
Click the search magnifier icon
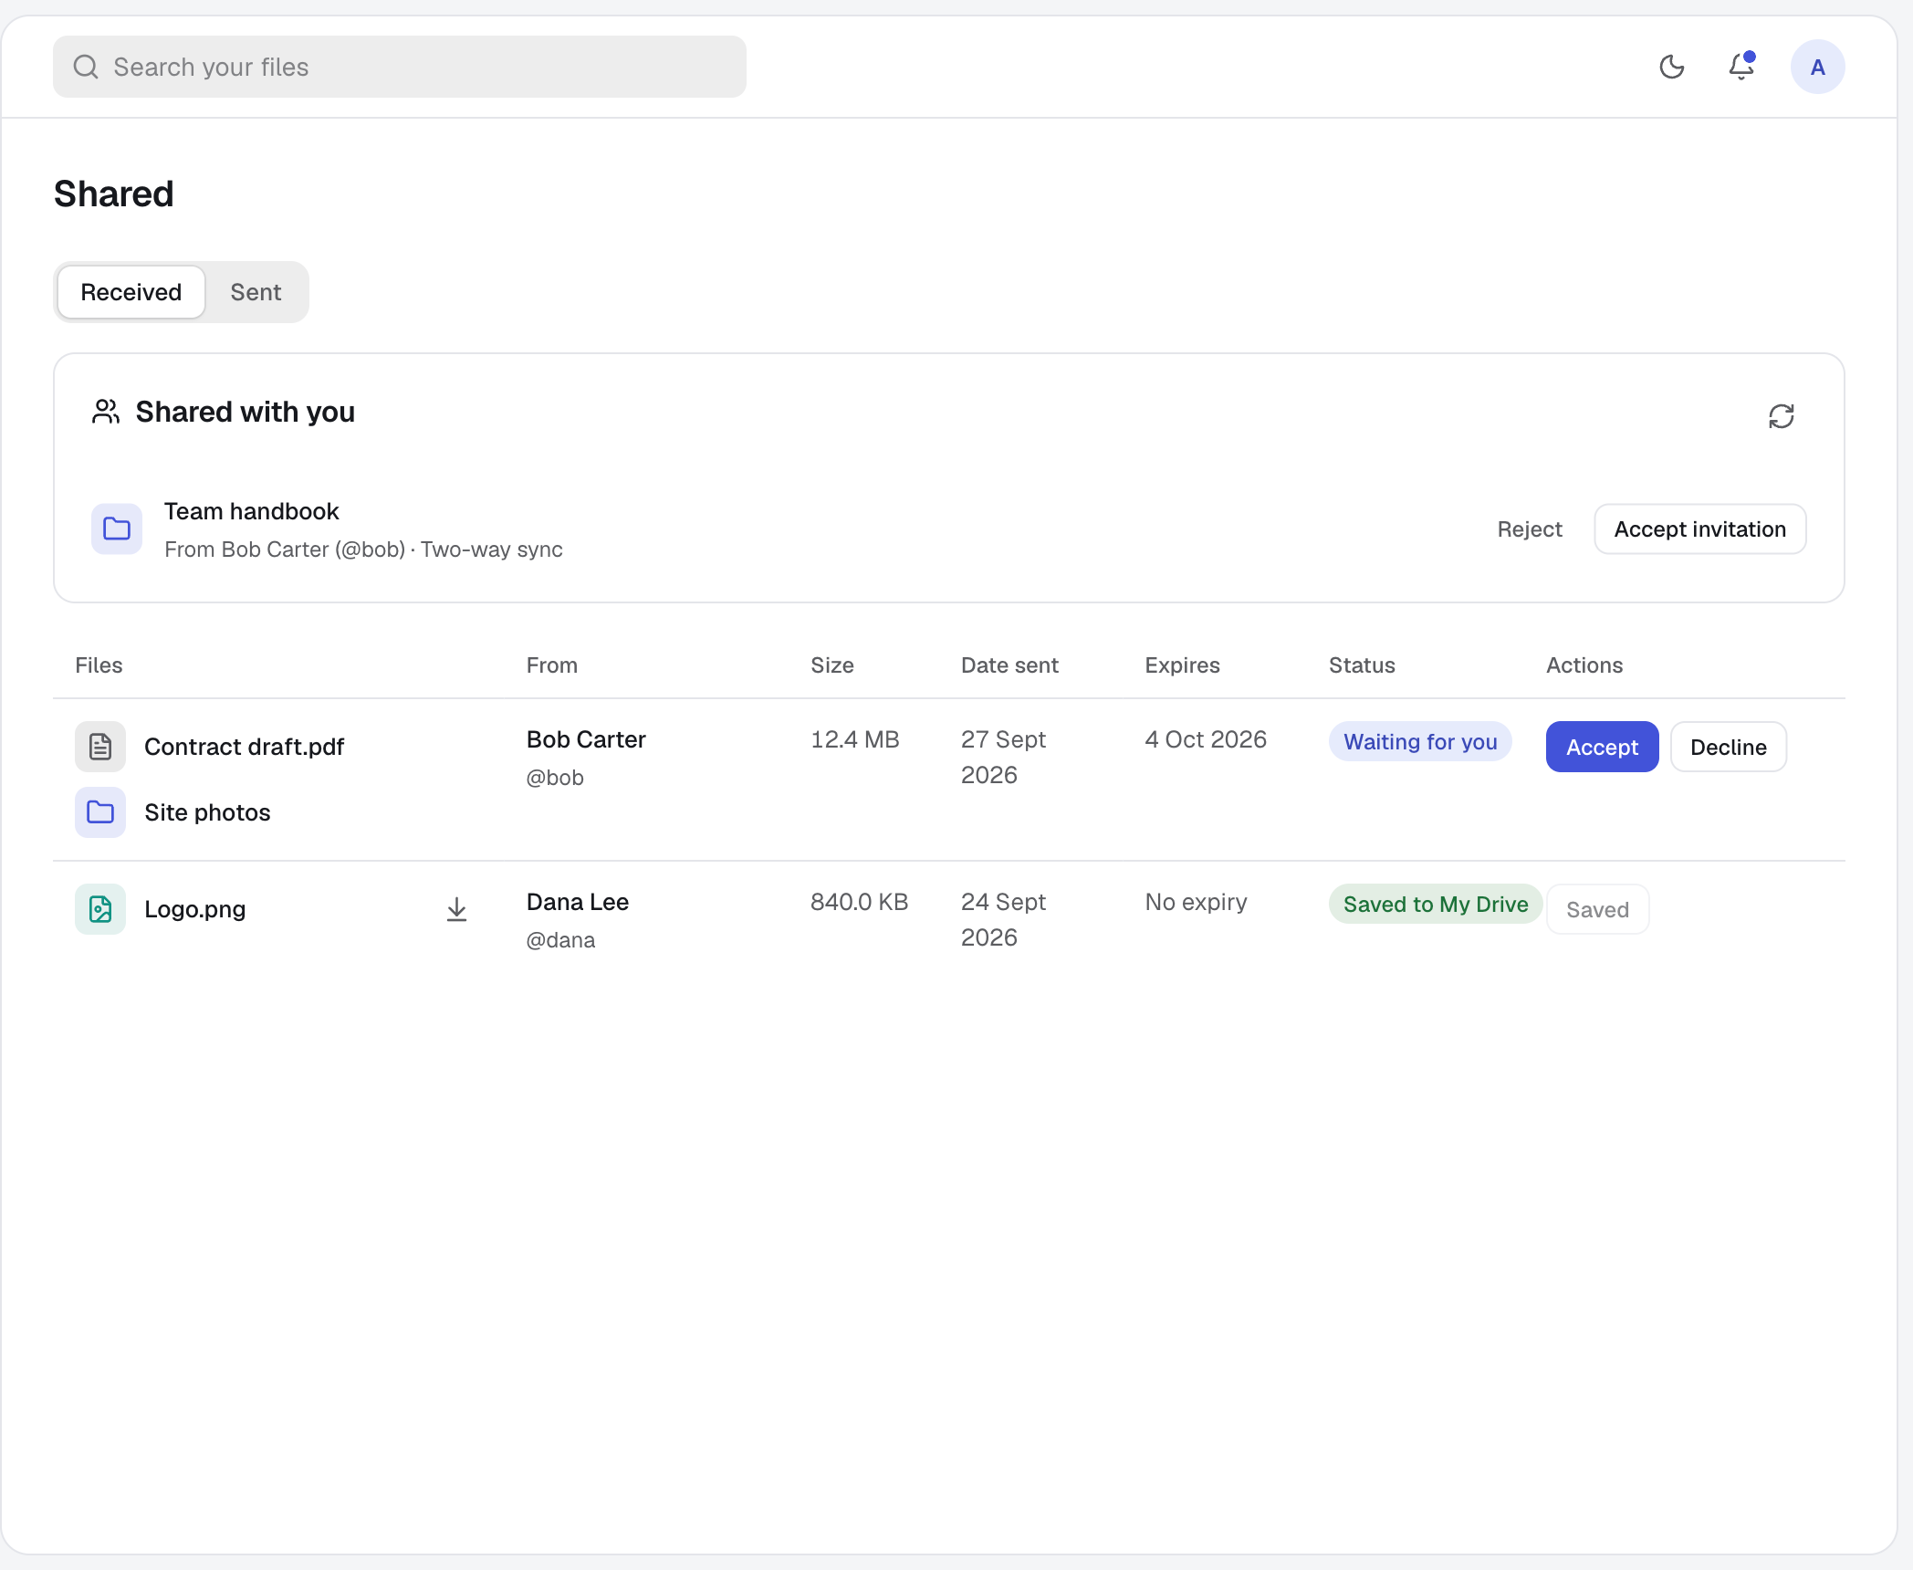(x=86, y=67)
